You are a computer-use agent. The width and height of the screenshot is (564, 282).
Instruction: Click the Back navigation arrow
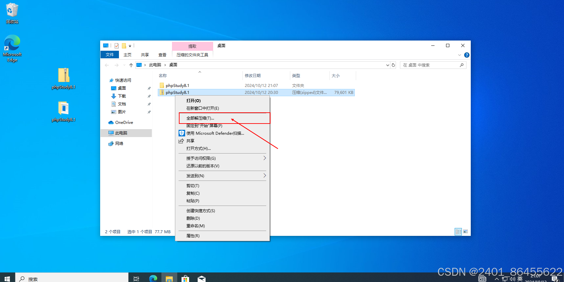tap(107, 65)
